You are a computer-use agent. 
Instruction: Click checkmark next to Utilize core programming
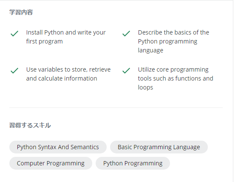126,71
